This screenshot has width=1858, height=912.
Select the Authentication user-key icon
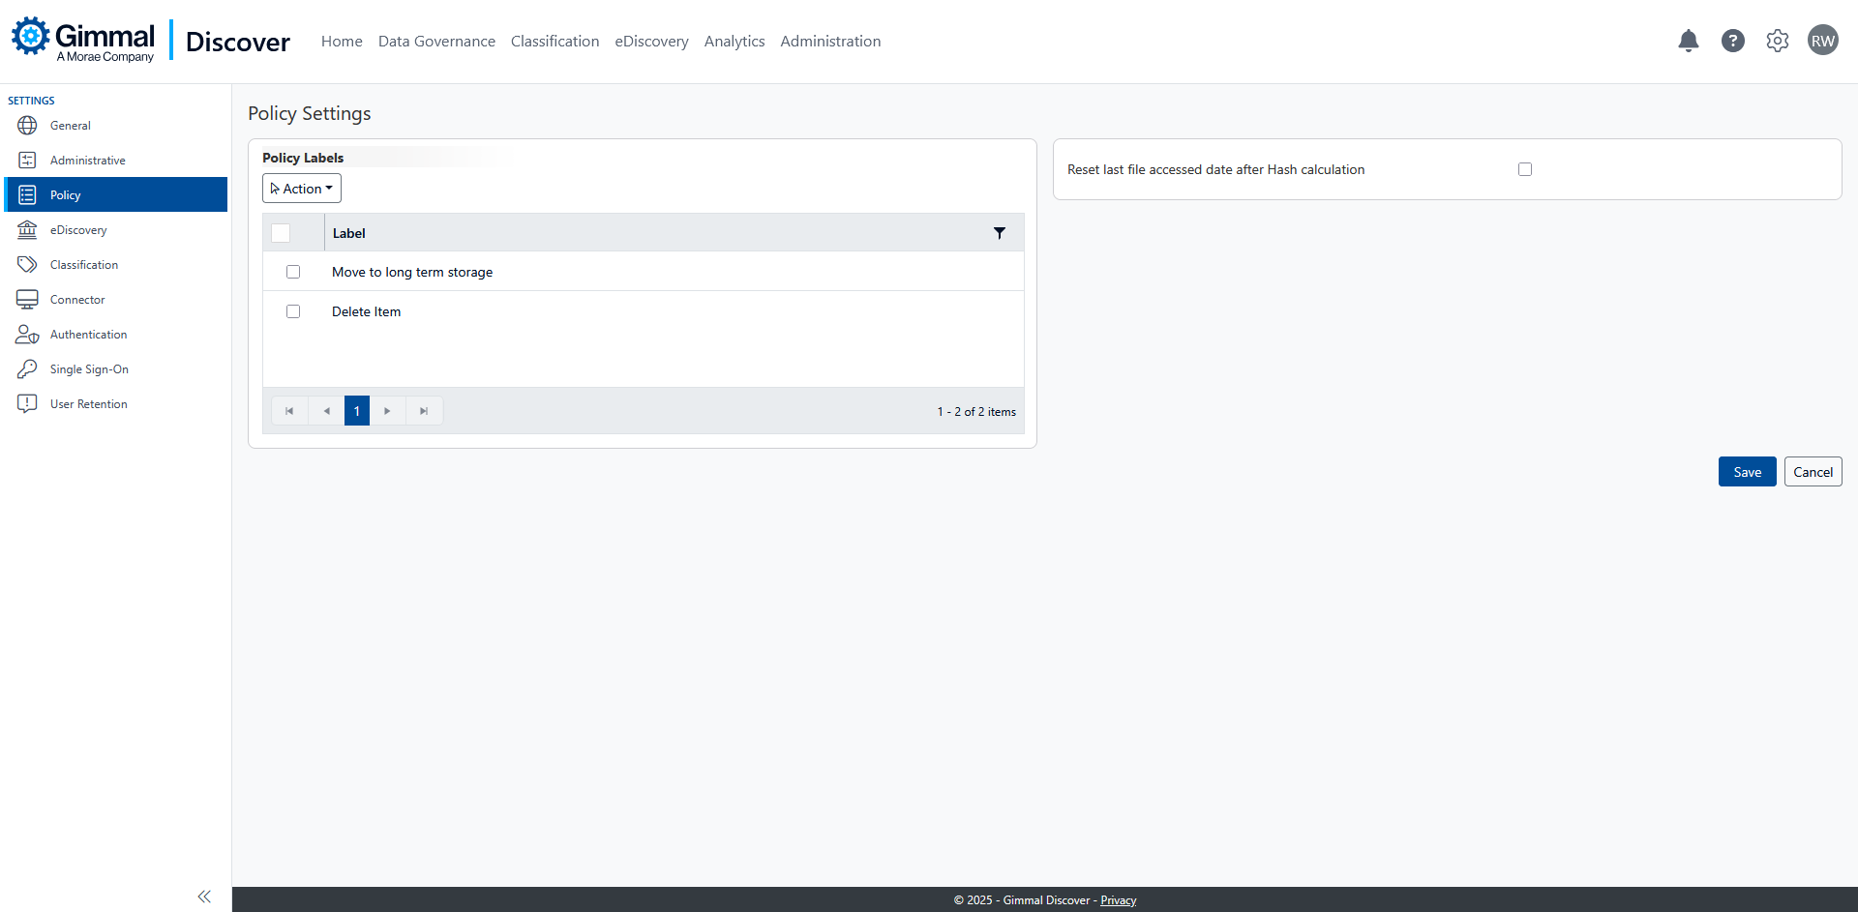click(26, 334)
